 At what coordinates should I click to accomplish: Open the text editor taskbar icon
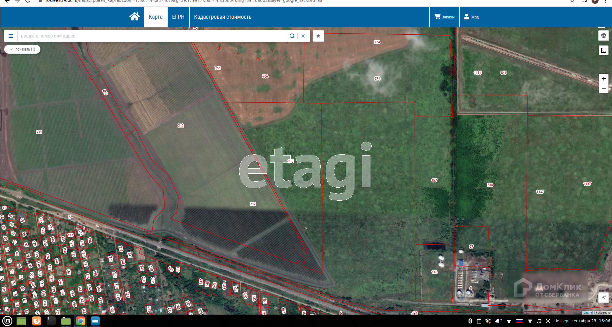click(95, 321)
